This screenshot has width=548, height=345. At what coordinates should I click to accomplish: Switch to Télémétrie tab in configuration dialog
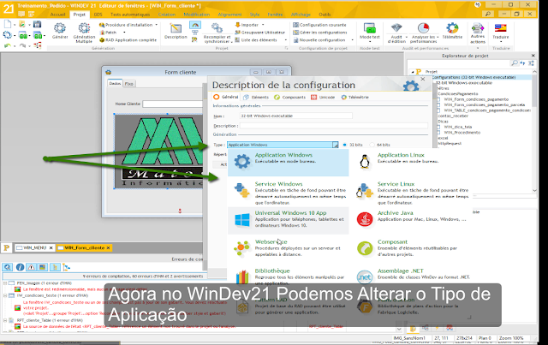[x=354, y=98]
